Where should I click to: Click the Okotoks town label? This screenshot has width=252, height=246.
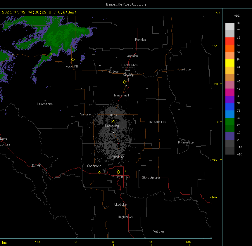[120, 205]
